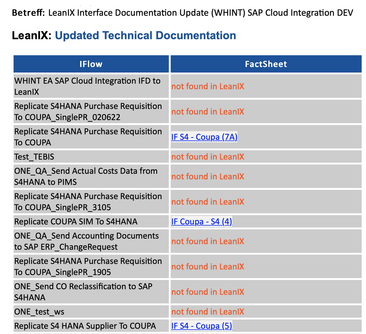Click the 'not found in LeanIX' status for ONE_test_ws

coord(208,312)
